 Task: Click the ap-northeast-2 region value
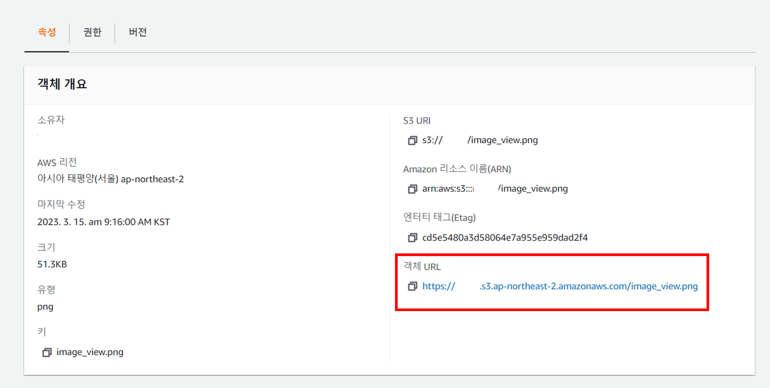click(x=153, y=179)
